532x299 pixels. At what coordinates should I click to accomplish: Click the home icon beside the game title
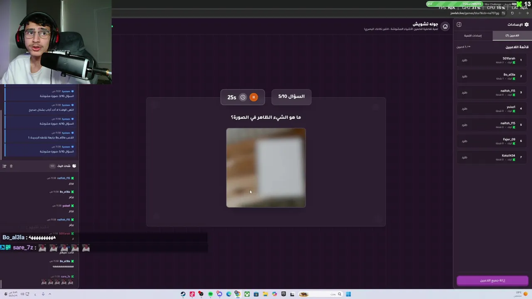coord(445,27)
